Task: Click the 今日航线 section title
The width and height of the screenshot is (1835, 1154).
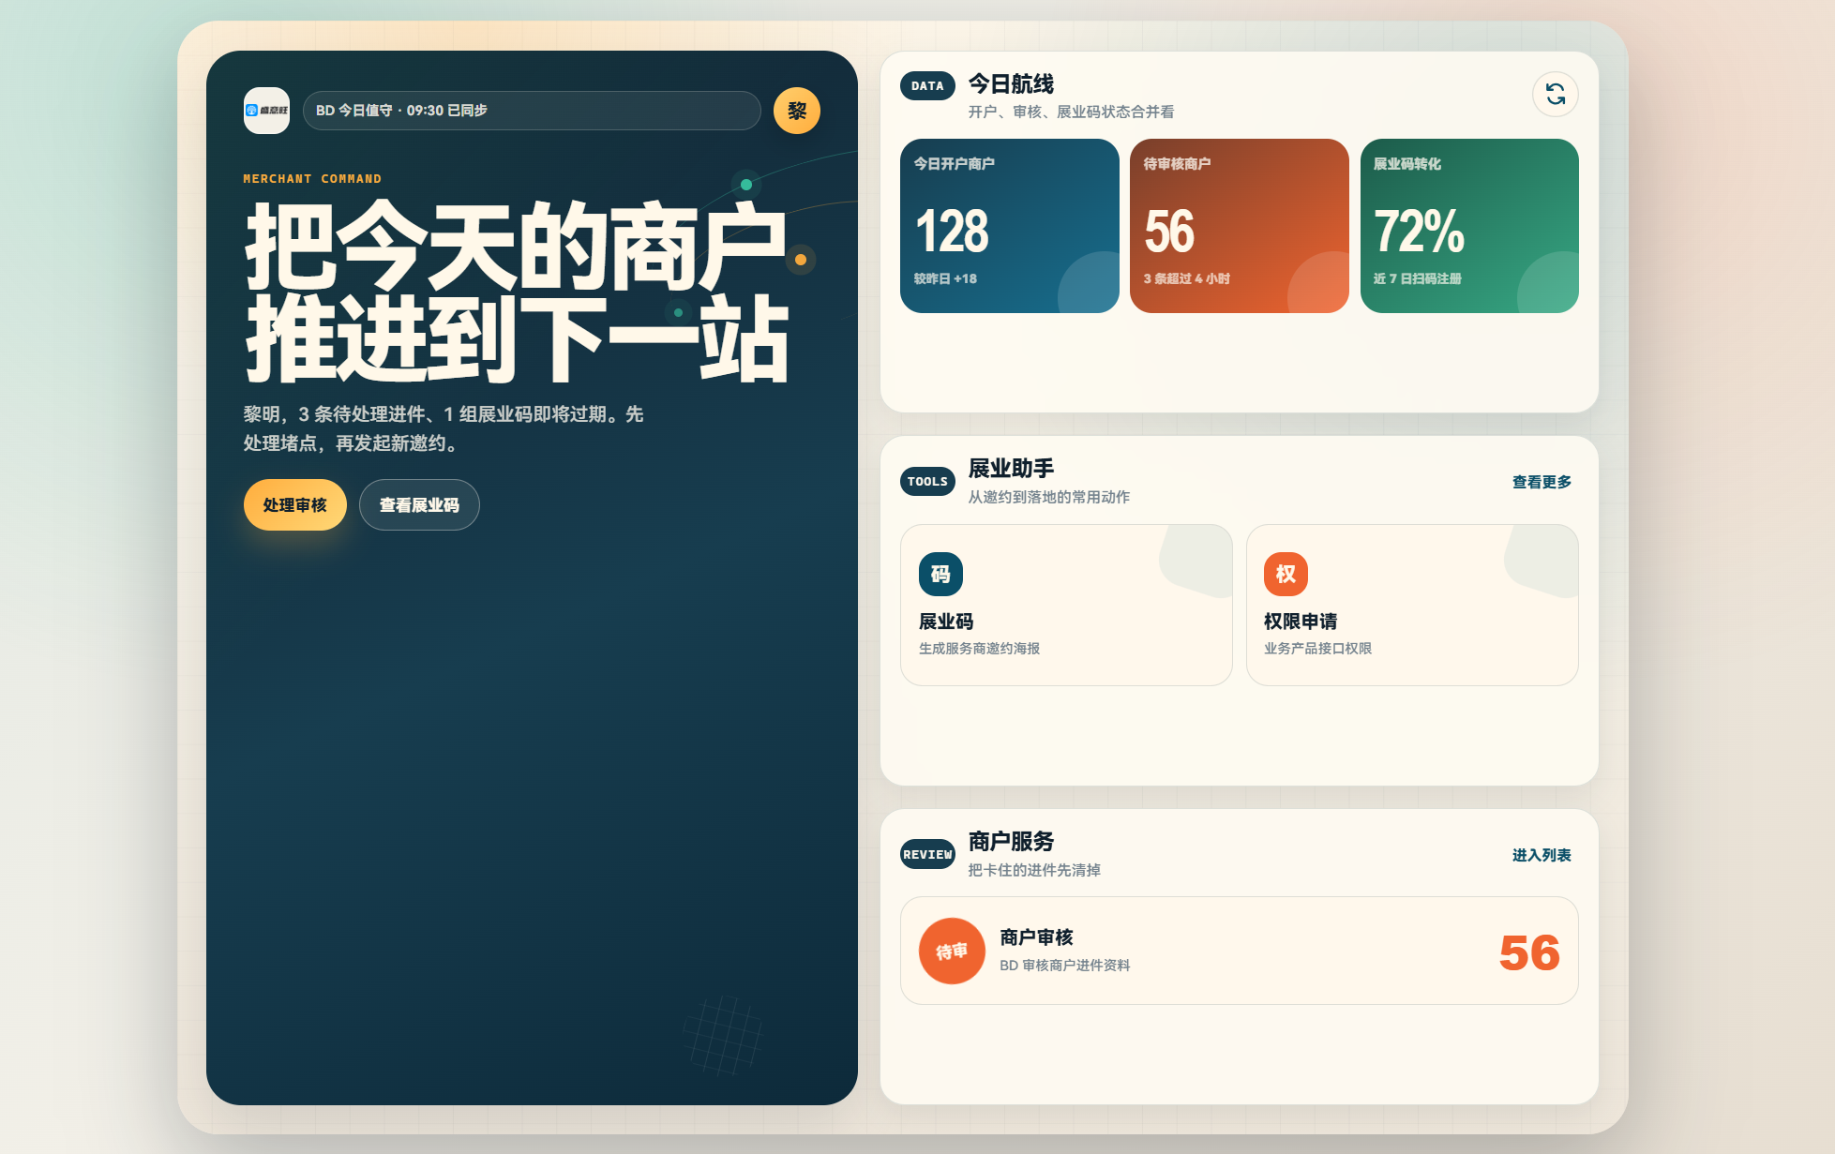Action: pos(1011,84)
